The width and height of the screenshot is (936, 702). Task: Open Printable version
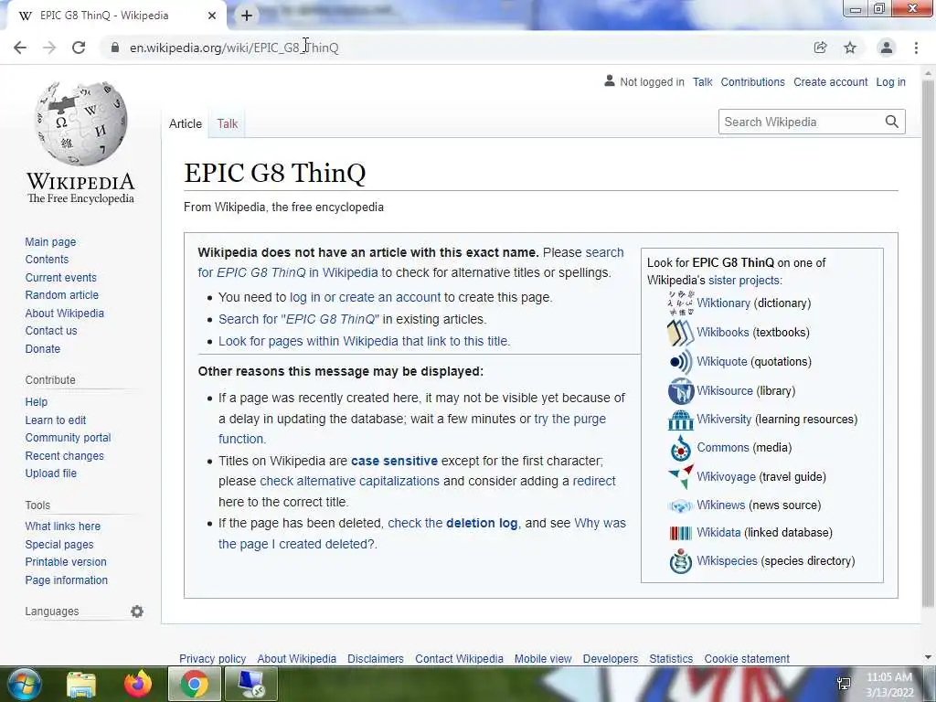point(66,562)
